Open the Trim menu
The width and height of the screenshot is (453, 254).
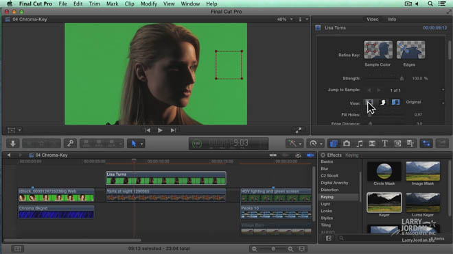pyautogui.click(x=95, y=3)
